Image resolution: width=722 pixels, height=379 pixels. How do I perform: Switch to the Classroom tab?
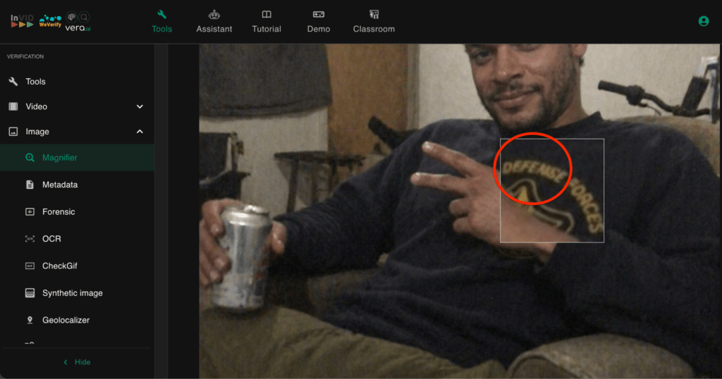374,22
